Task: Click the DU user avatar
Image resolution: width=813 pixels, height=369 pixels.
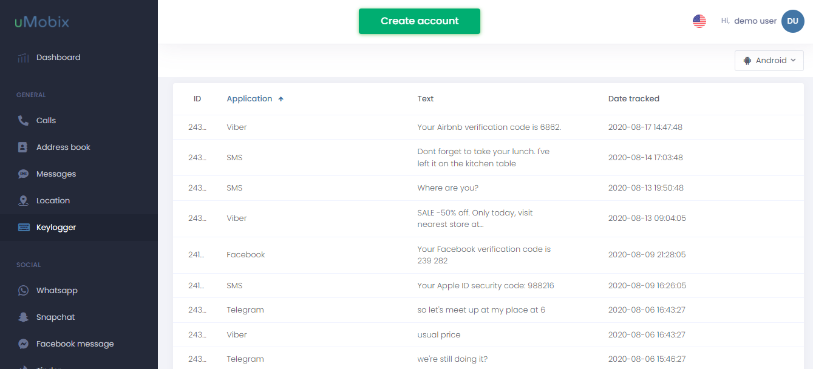Action: click(792, 21)
